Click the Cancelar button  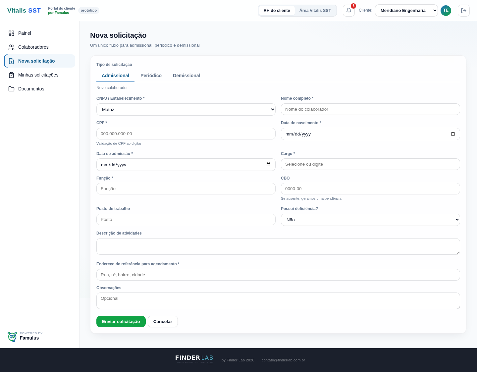tap(163, 322)
